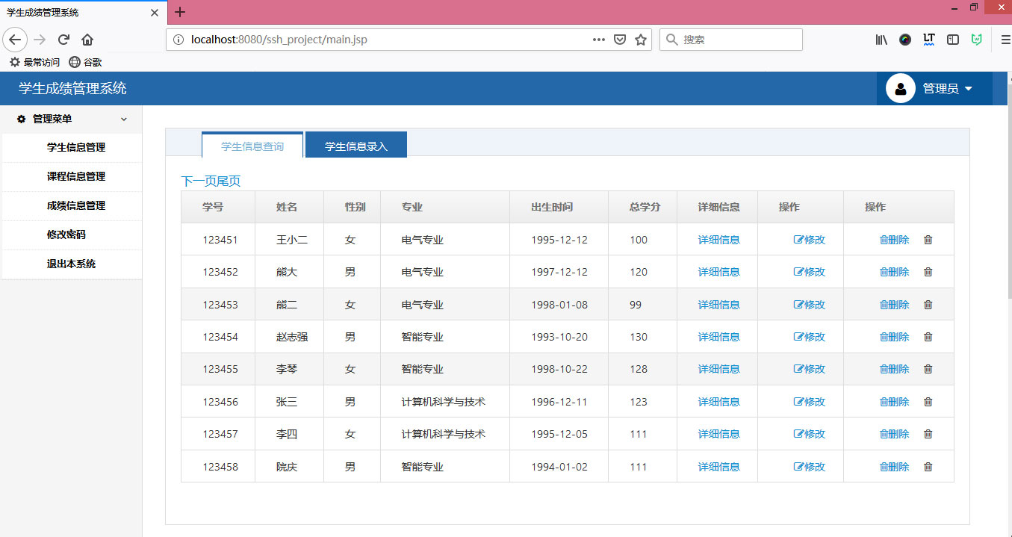Collapse the 管理菜单 chevron
This screenshot has width=1012, height=537.
tap(124, 119)
